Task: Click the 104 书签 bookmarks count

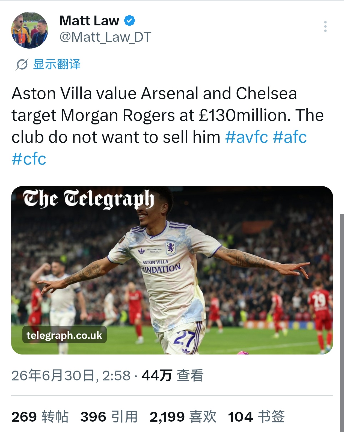Action: [256, 417]
